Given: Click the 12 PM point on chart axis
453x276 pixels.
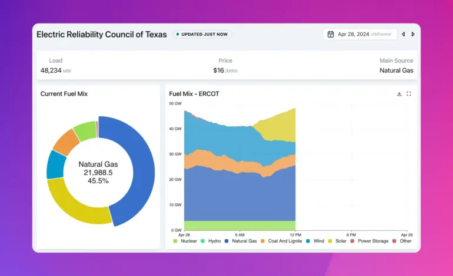Looking at the screenshot, I should [x=295, y=235].
